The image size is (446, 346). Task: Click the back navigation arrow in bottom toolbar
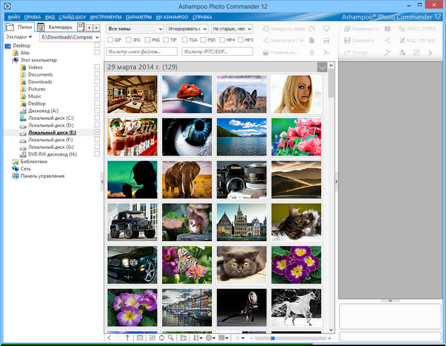pos(109,338)
